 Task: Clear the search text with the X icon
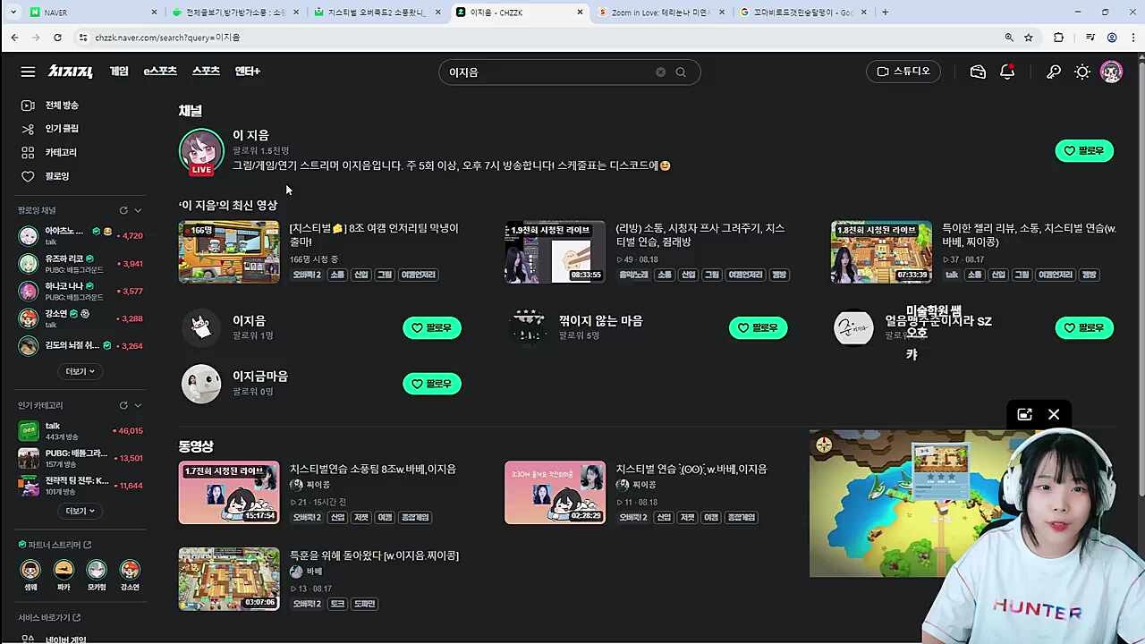[660, 72]
